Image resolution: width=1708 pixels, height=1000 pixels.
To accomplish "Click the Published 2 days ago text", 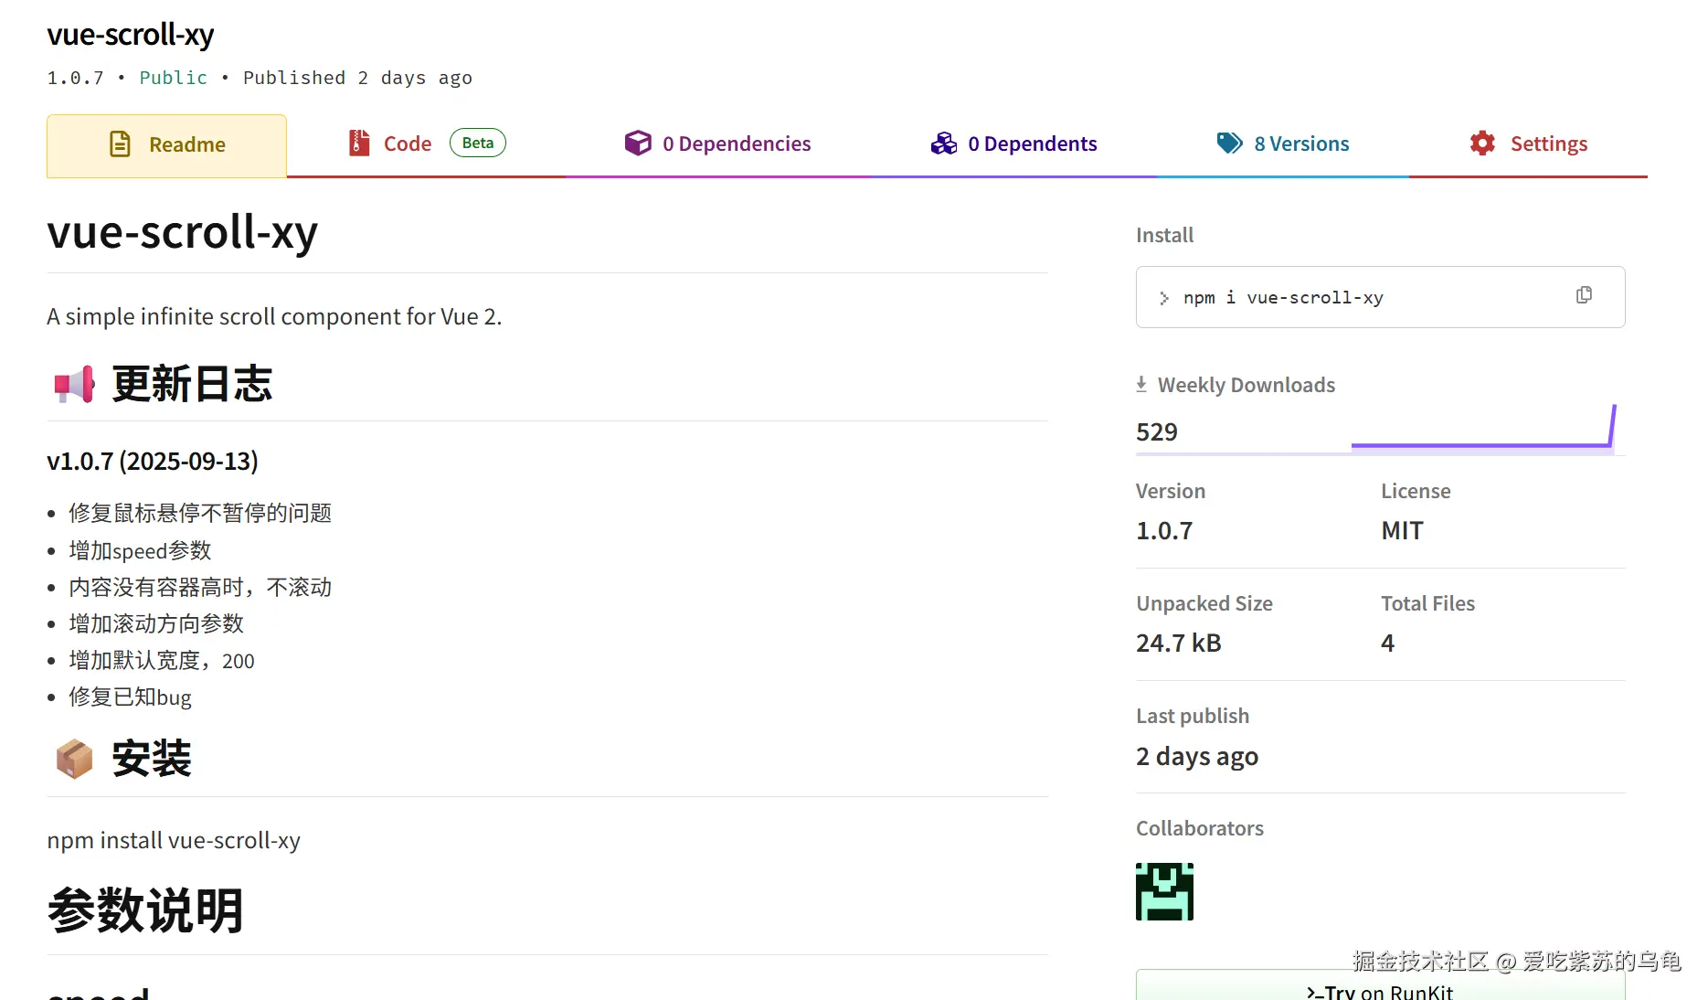I will (357, 79).
